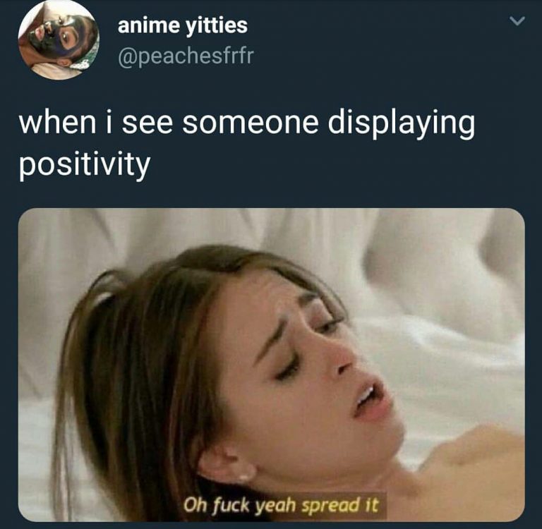Open the anime yitties display name
Image resolution: width=542 pixels, height=529 pixels.
click(183, 25)
